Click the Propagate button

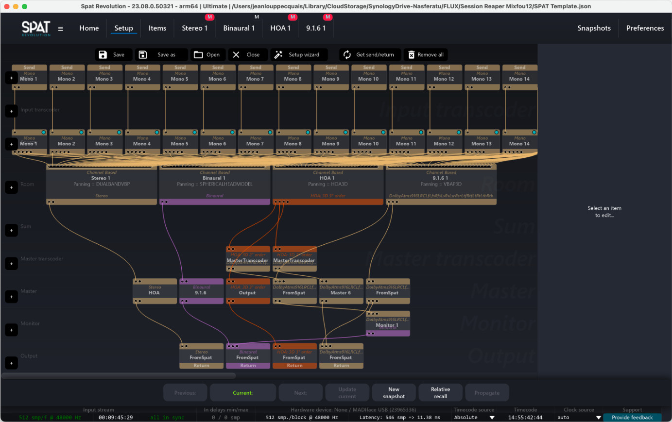487,393
